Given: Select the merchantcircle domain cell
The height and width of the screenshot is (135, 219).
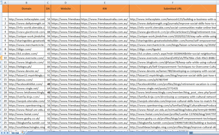Looking at the screenshot, I should 27,45.
